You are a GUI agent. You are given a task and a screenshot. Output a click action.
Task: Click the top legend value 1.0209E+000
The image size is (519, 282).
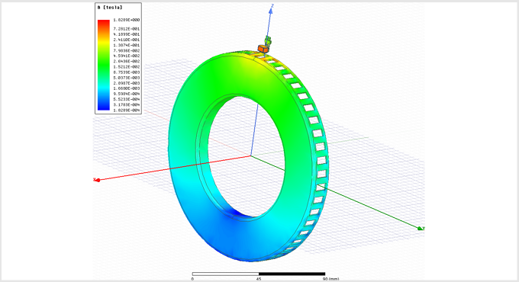(127, 20)
